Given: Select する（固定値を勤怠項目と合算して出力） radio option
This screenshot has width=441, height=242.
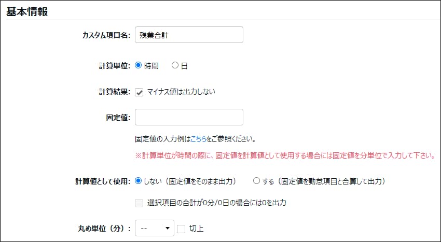Looking at the screenshot, I should coord(256,181).
